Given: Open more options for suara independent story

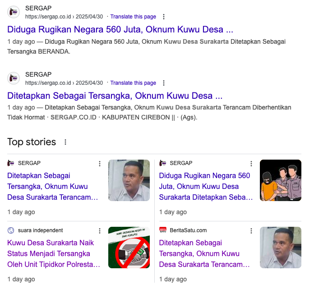Looking at the screenshot, I should (x=100, y=231).
